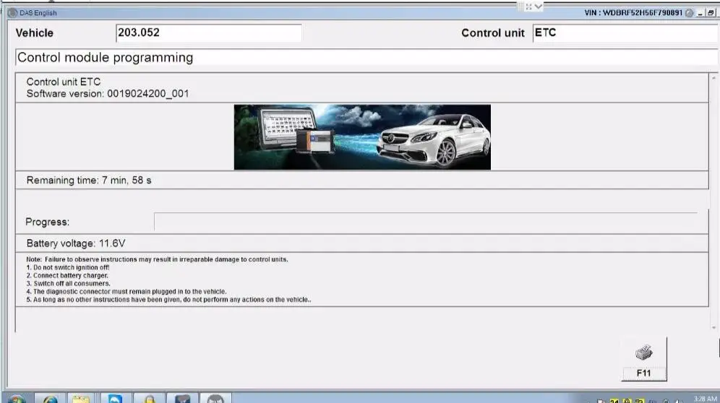Screen dimensions: 720x403
Task: Minimize the DAS window
Action: click(700, 13)
